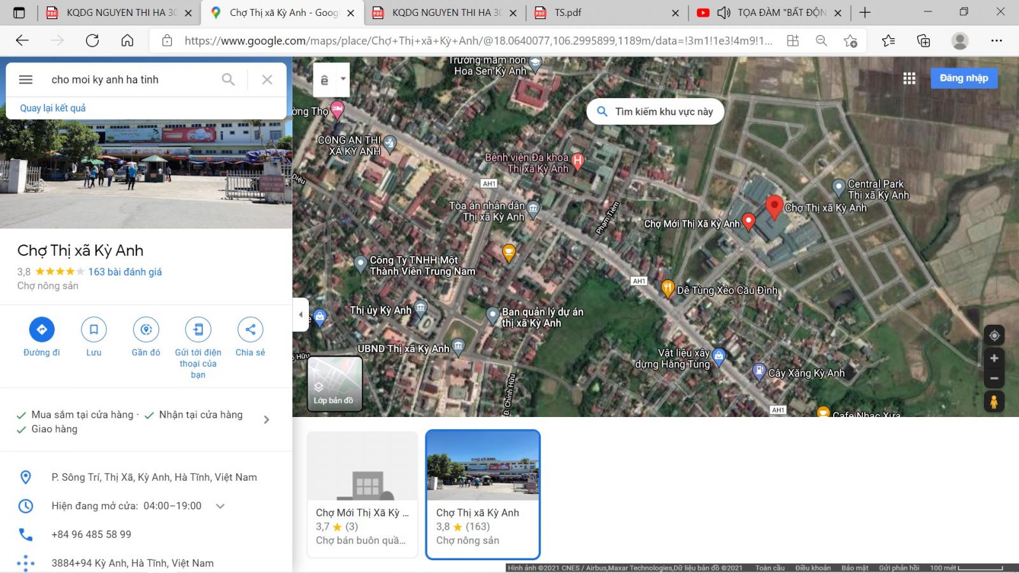Image resolution: width=1019 pixels, height=573 pixels.
Task: Click Dê Tùng Xéo Cầu Đình restaurant marker
Action: (x=667, y=288)
